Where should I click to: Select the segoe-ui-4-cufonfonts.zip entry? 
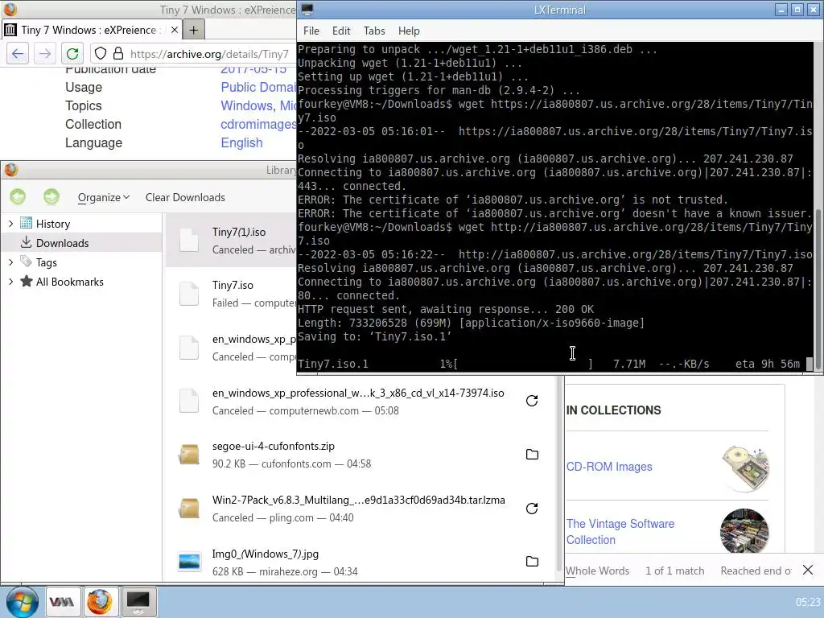(361, 455)
